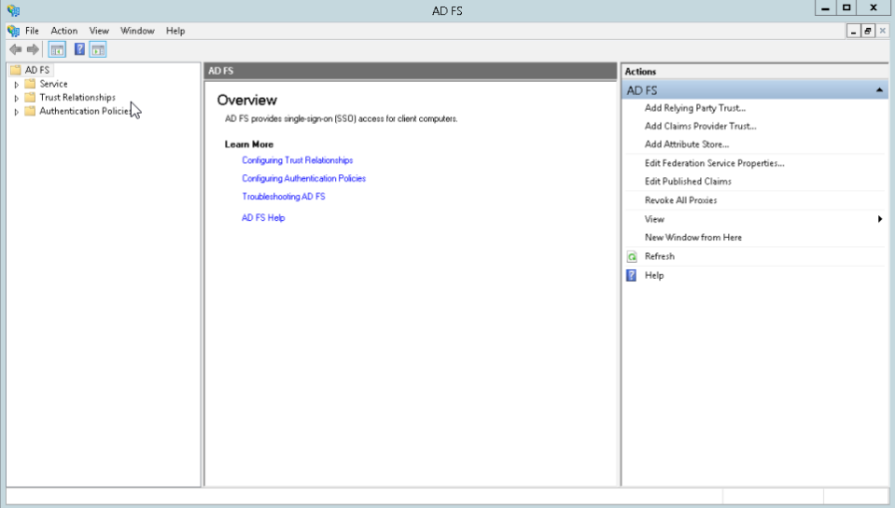895x508 pixels.
Task: Open the AD FS Help link
Action: 263,218
